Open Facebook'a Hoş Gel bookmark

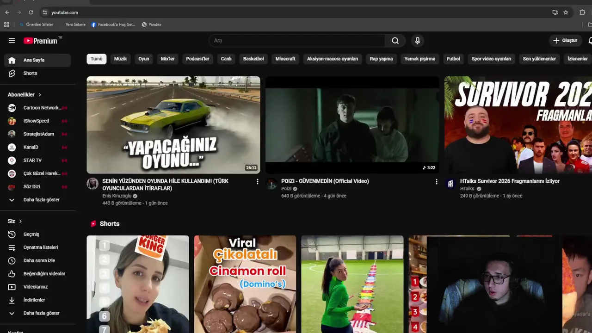click(x=113, y=25)
